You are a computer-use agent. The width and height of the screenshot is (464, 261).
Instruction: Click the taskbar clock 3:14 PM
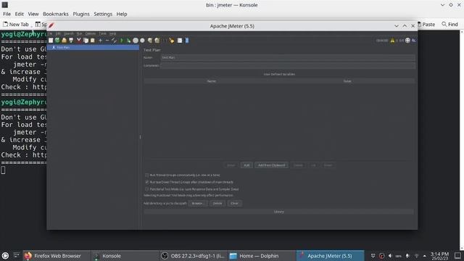tap(439, 256)
